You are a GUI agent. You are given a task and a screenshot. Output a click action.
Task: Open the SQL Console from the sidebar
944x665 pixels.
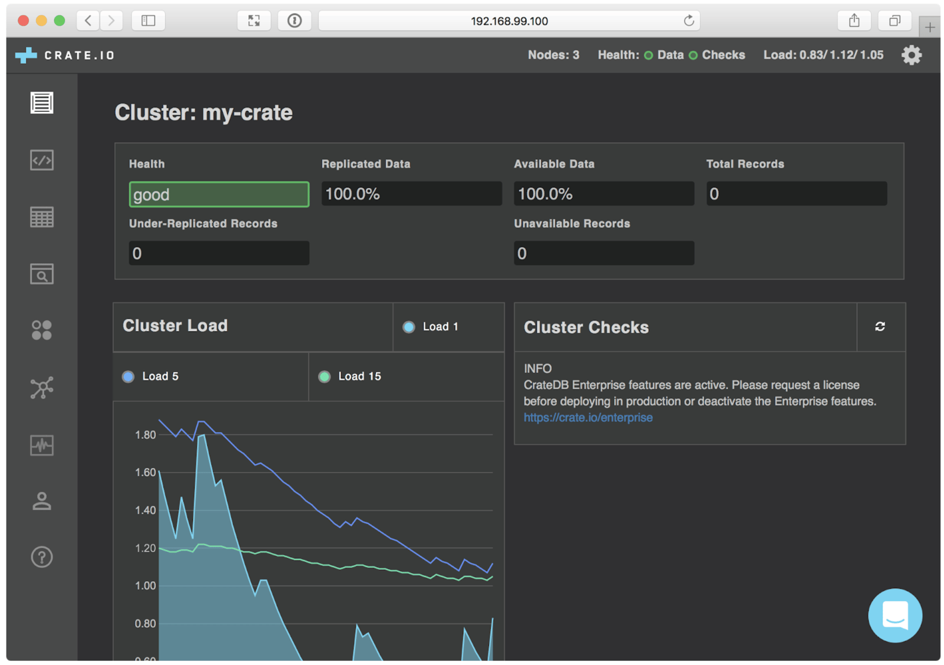tap(41, 160)
